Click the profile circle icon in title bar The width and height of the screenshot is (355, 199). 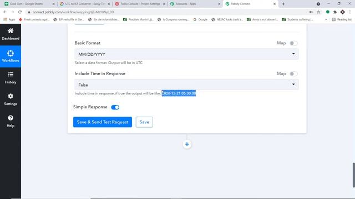[318, 4]
